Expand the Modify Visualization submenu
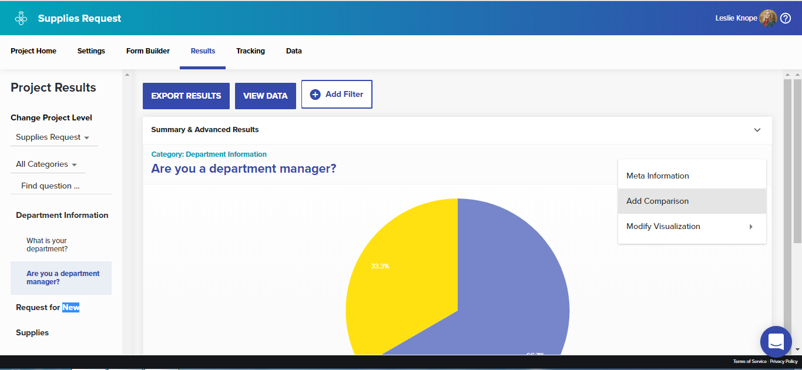 692,226
